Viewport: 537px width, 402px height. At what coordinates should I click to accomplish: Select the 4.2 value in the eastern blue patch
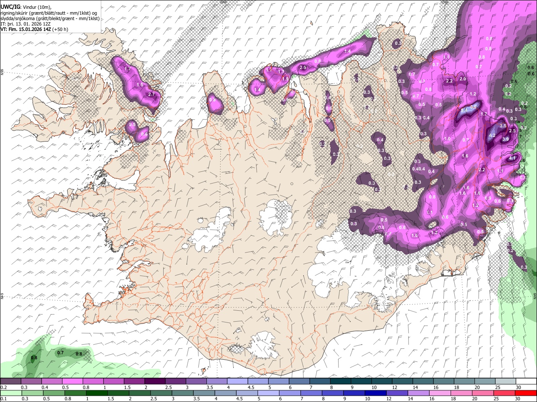(x=493, y=136)
